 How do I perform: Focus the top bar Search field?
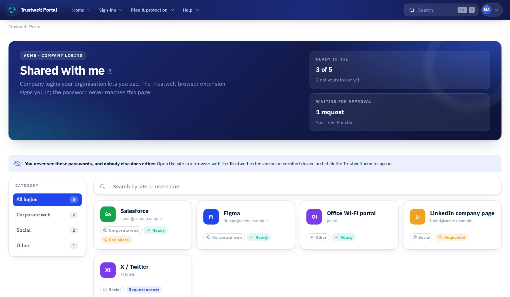pos(441,10)
